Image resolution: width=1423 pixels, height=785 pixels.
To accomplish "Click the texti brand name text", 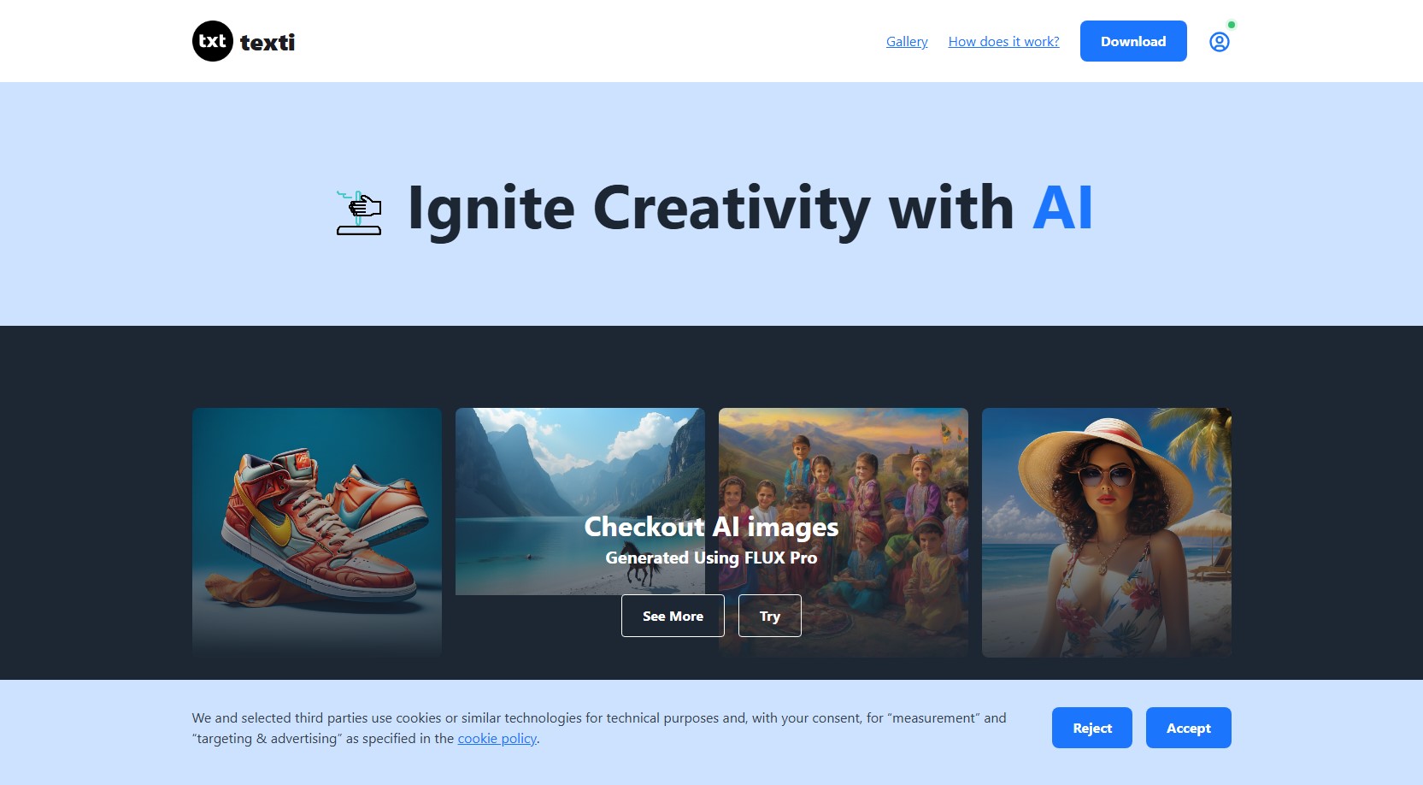I will [x=268, y=42].
